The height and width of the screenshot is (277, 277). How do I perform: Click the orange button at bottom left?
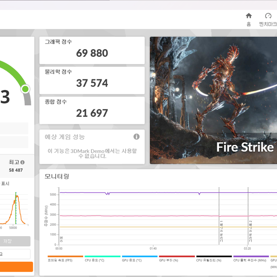point(16,267)
